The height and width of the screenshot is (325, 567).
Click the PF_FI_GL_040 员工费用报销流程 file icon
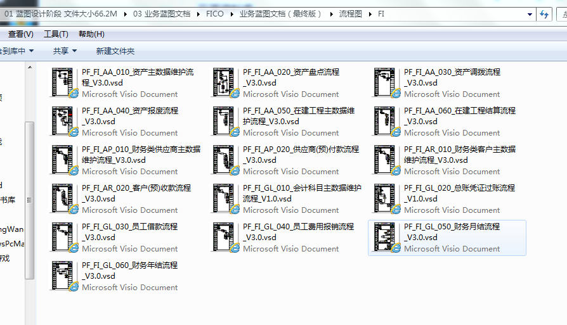coord(226,237)
